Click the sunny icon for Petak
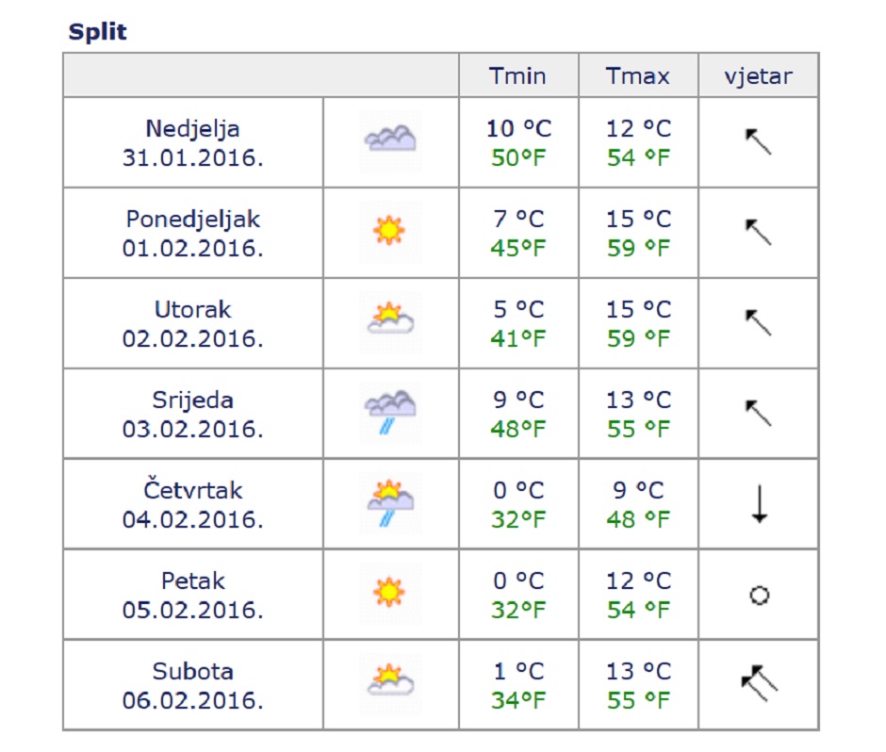The image size is (886, 752). pyautogui.click(x=388, y=593)
